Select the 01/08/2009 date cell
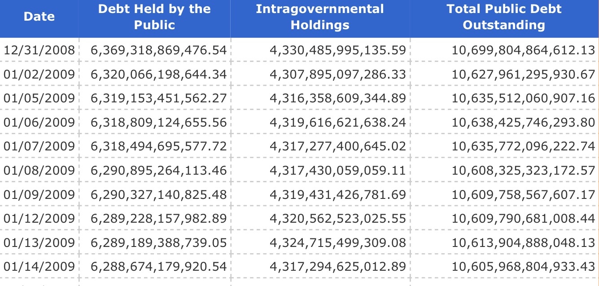599x286 pixels. point(39,170)
